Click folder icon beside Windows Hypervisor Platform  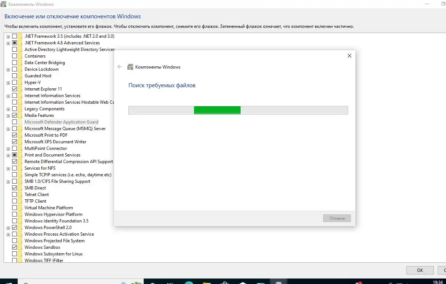tap(21, 214)
